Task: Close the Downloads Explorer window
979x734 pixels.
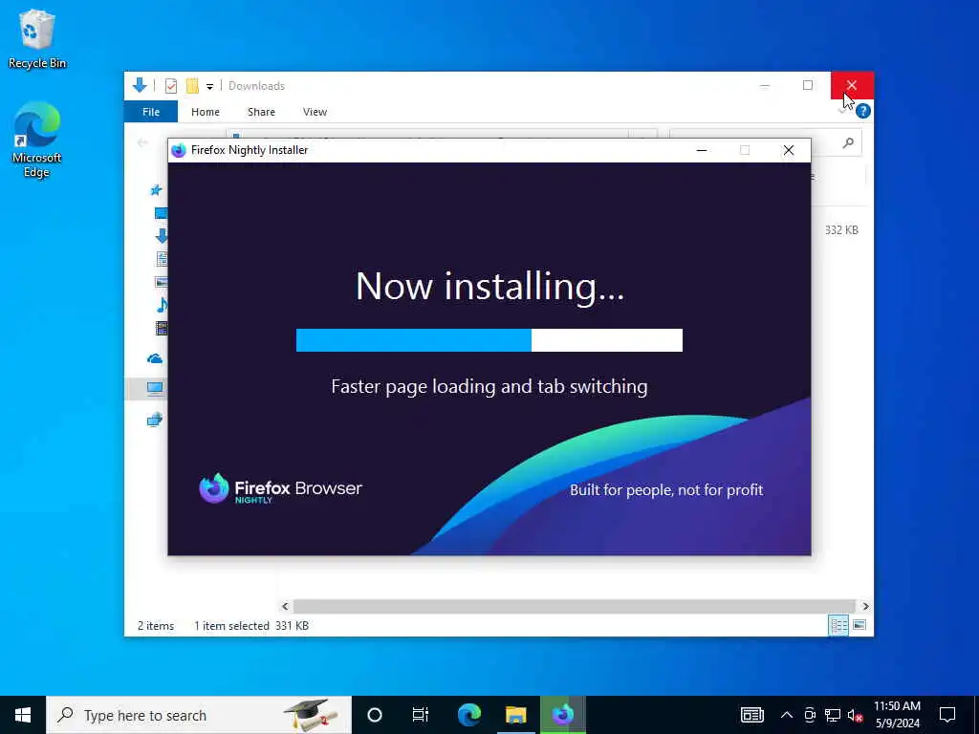Action: click(x=852, y=85)
